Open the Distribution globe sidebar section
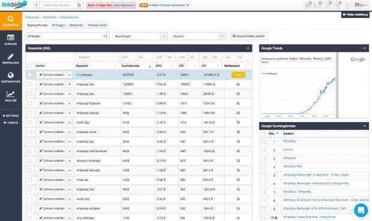This screenshot has height=221, width=372. pyautogui.click(x=11, y=77)
